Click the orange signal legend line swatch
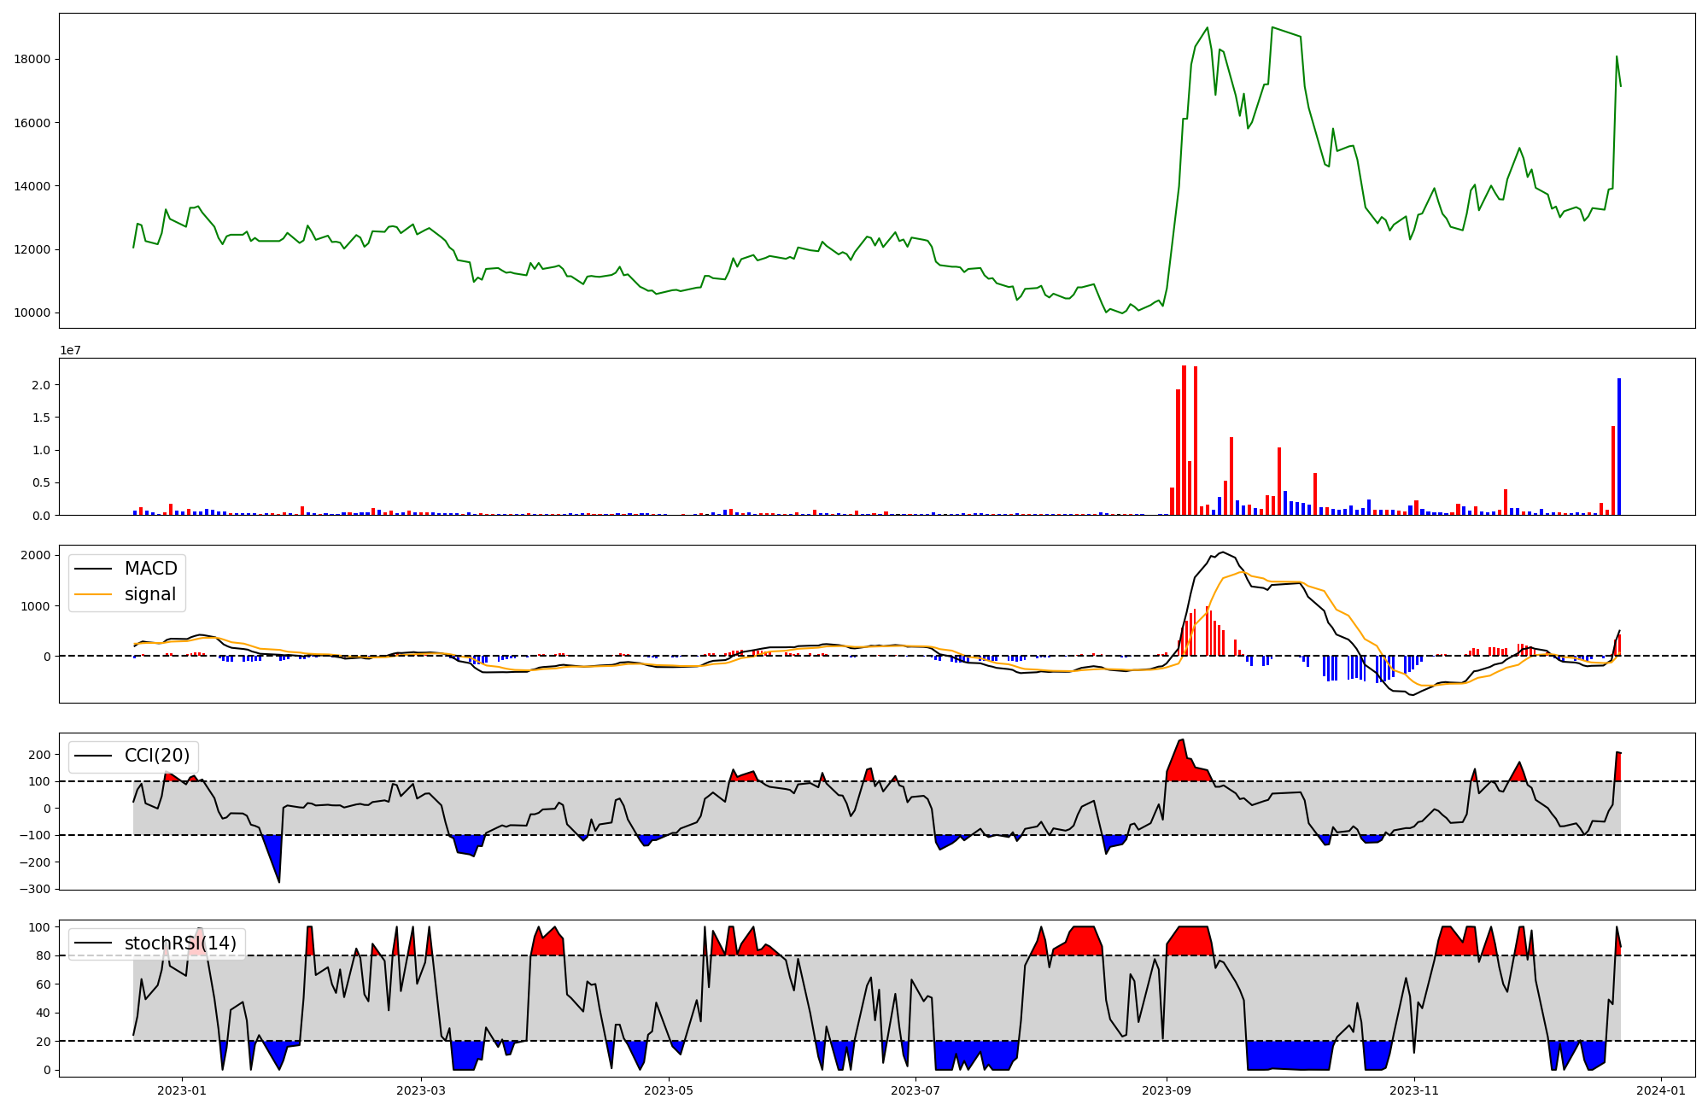 coord(93,594)
